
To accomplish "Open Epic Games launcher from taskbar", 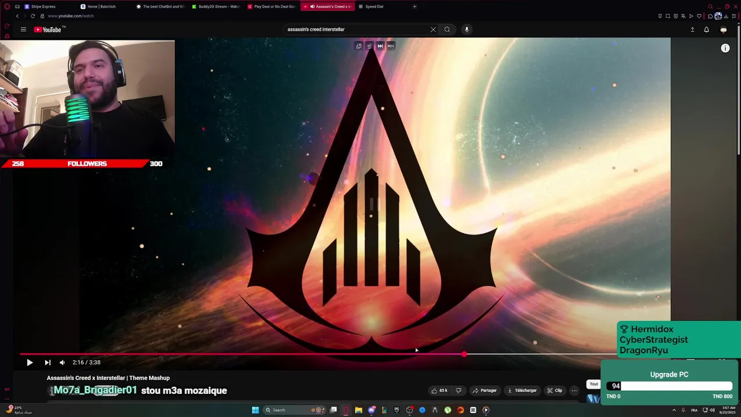I will coord(397,410).
